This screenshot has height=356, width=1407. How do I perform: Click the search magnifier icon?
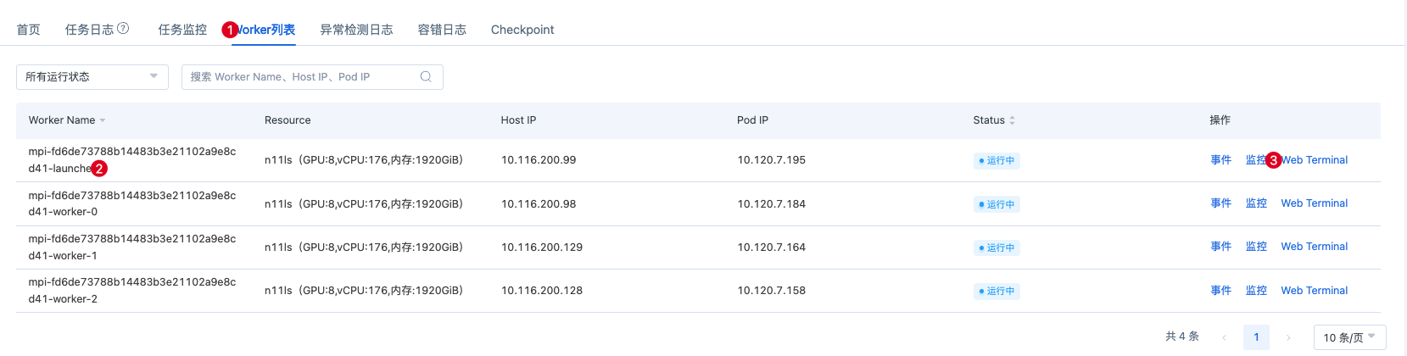point(426,76)
